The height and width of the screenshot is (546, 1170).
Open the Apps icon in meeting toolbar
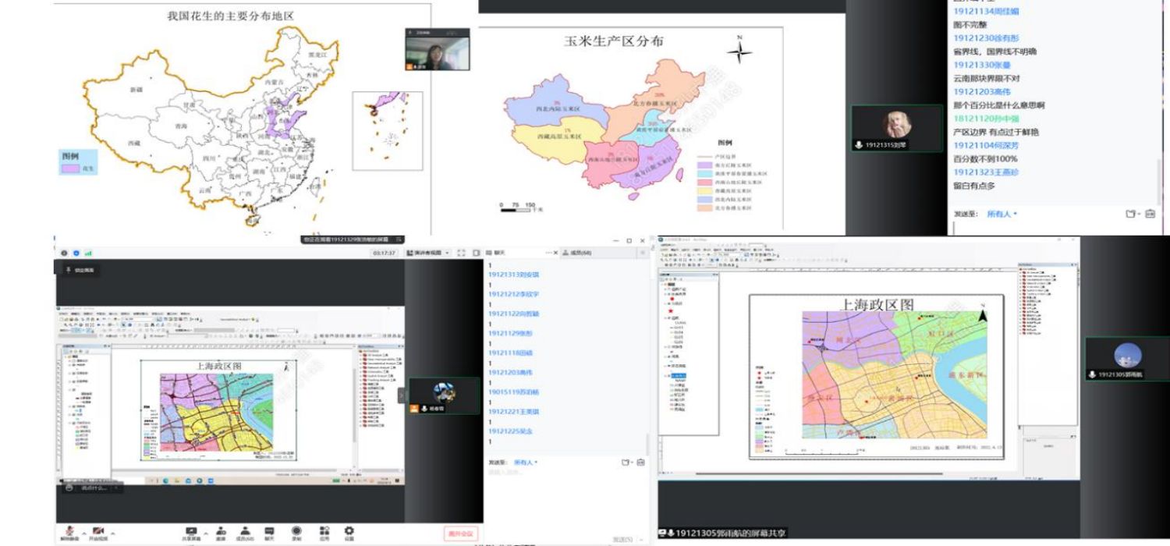[324, 530]
